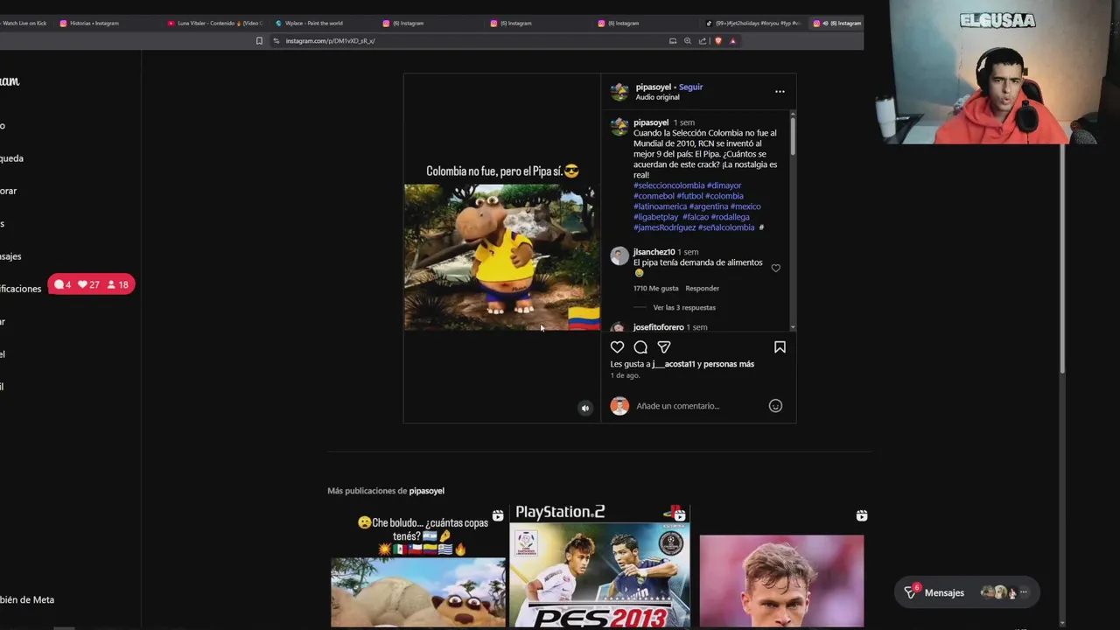Viewport: 1120px width, 630px height.
Task: Focus the Añade un comentario field
Action: [x=698, y=406]
